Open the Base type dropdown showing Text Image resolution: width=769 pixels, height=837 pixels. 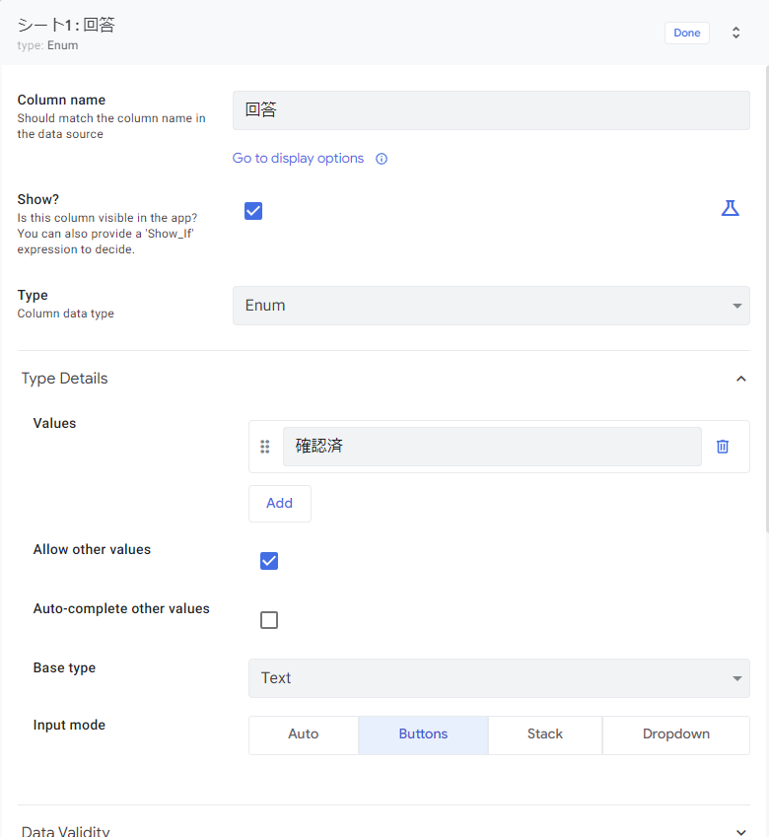(x=499, y=678)
